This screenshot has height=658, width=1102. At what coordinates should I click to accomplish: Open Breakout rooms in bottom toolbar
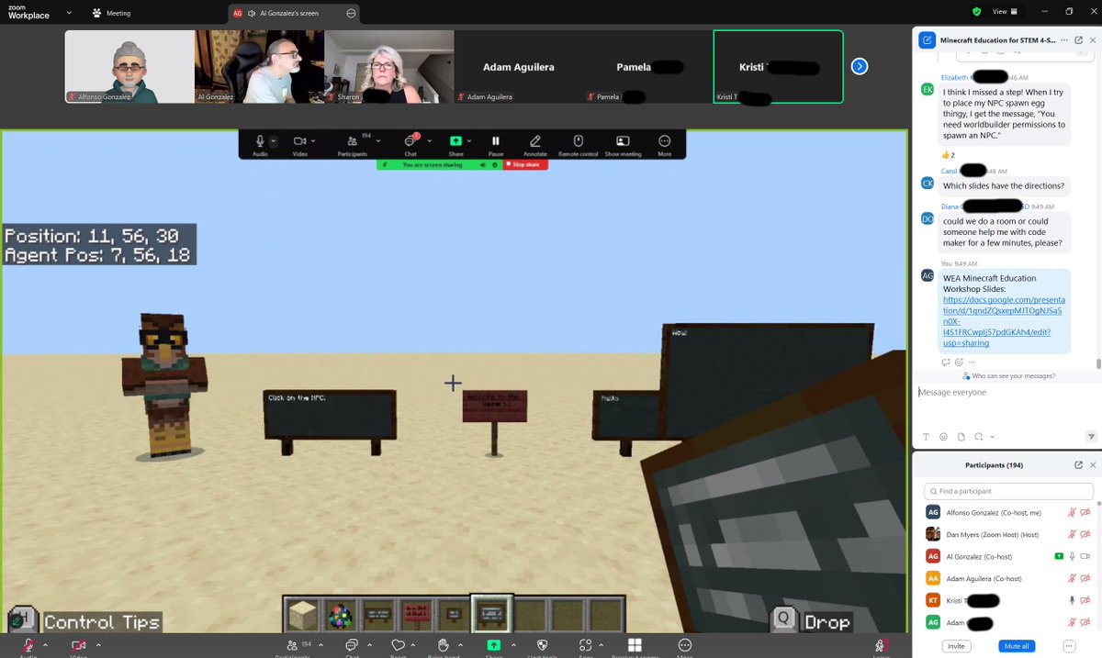[x=634, y=645]
